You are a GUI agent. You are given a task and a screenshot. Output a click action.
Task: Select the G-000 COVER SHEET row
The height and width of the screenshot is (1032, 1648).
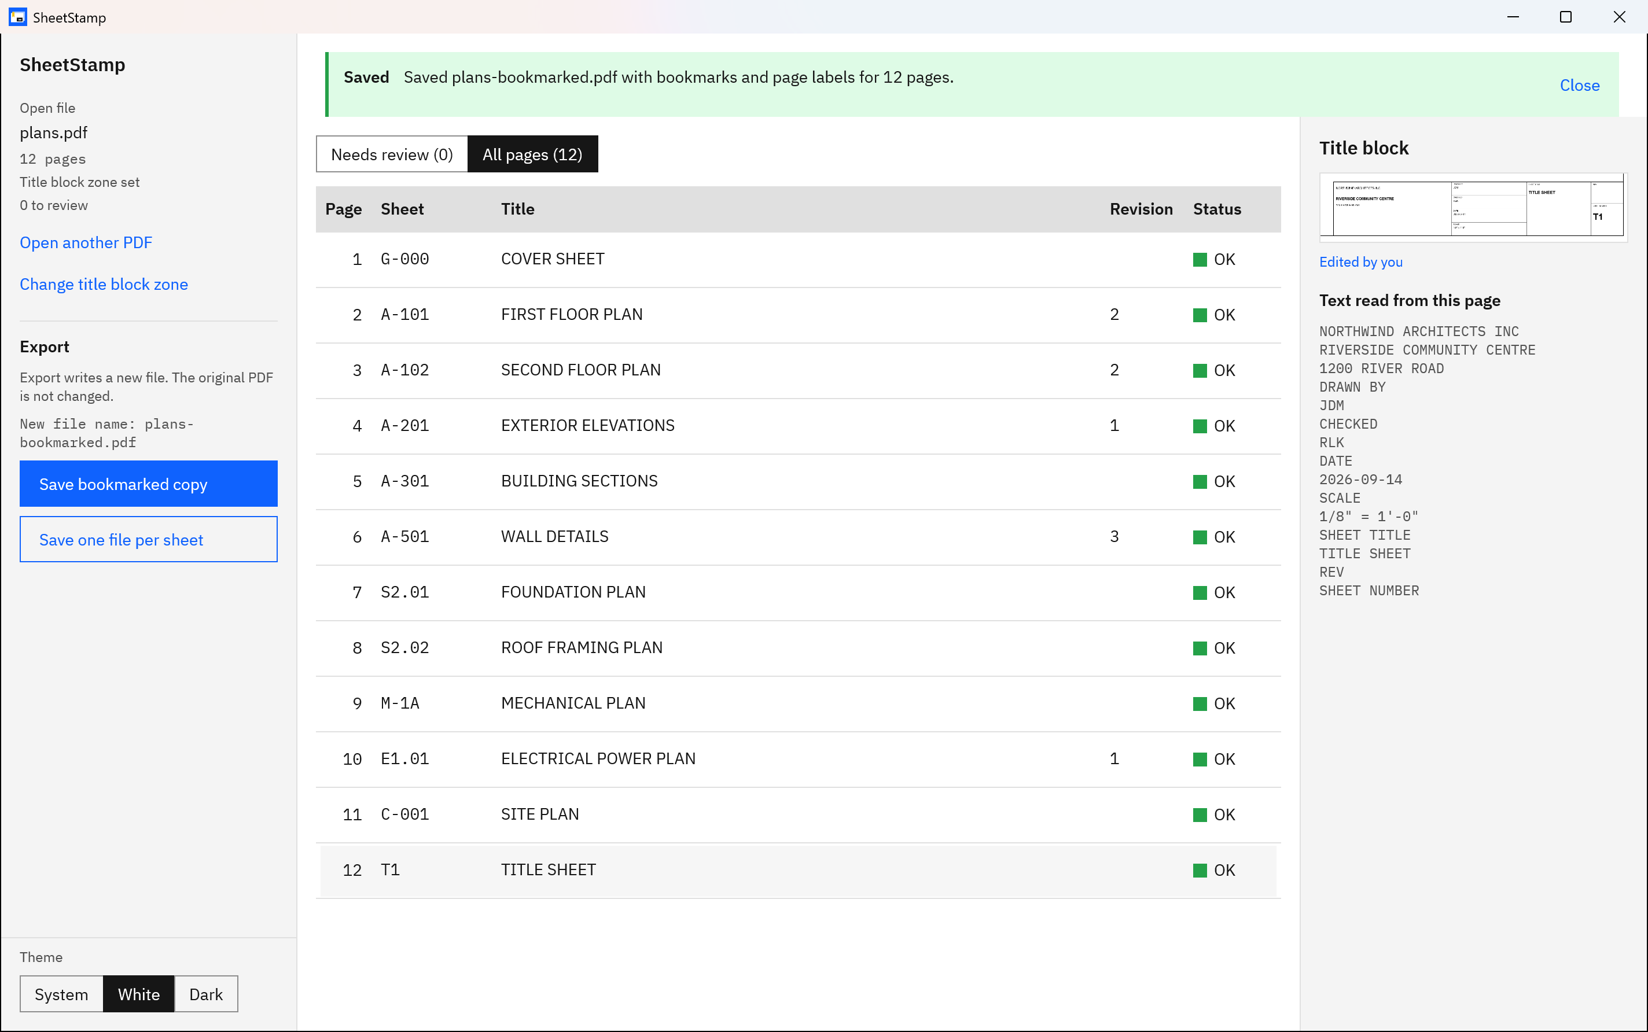coord(798,259)
